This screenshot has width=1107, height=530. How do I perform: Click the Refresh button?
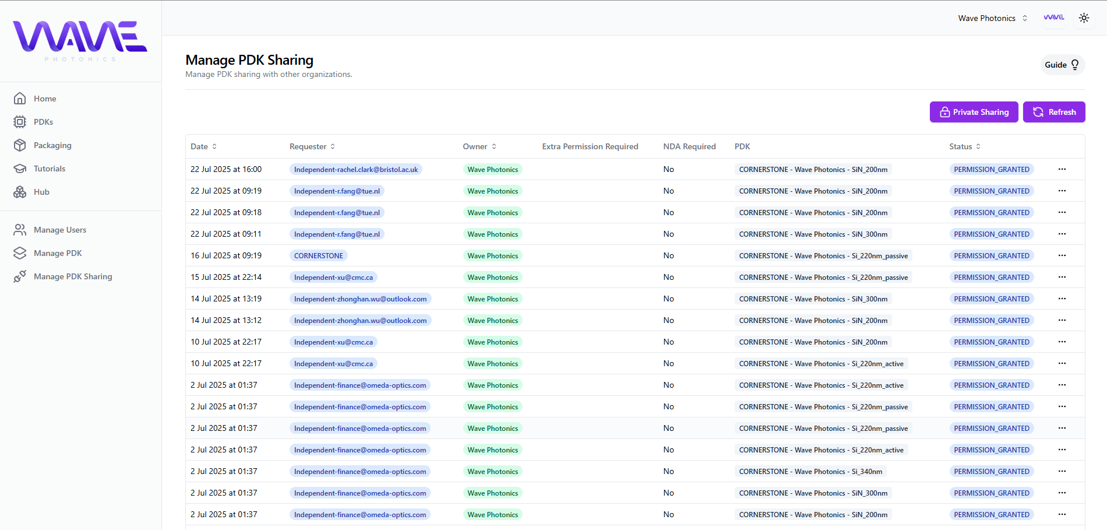point(1054,112)
